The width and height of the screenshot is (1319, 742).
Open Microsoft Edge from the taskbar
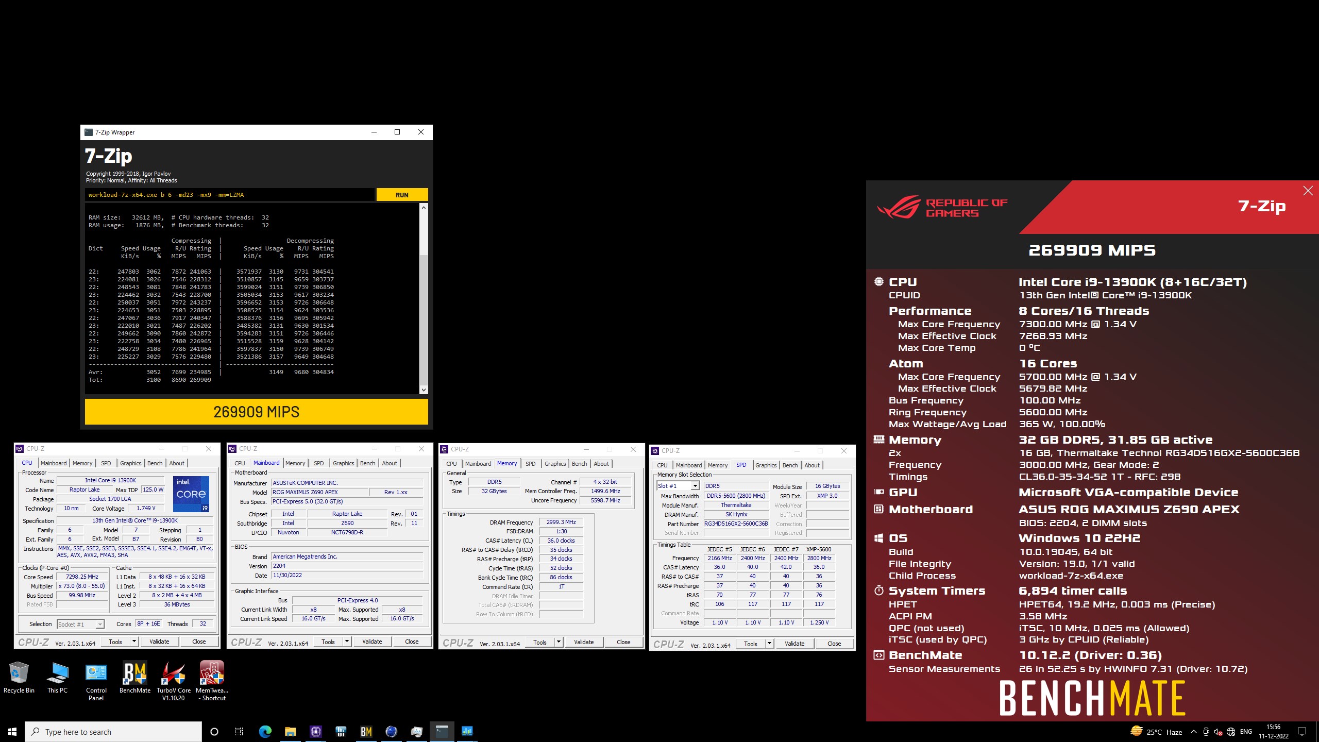[265, 732]
